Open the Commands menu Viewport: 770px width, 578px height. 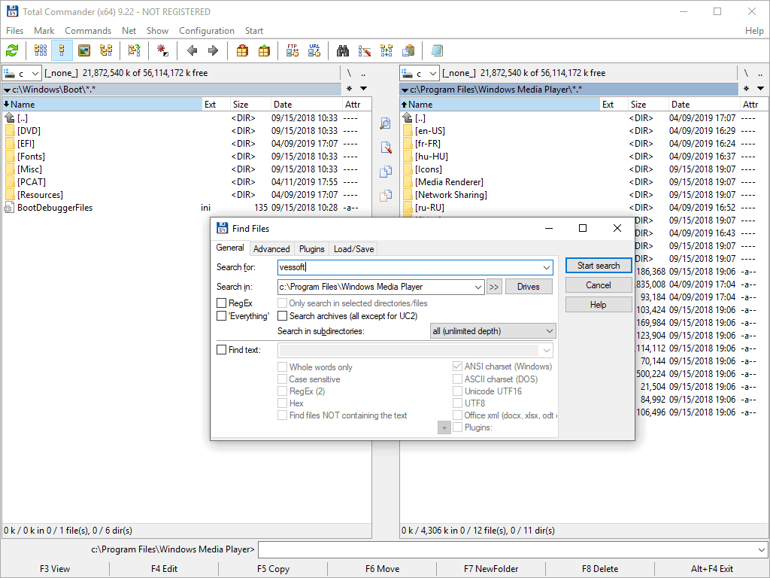[x=88, y=30]
